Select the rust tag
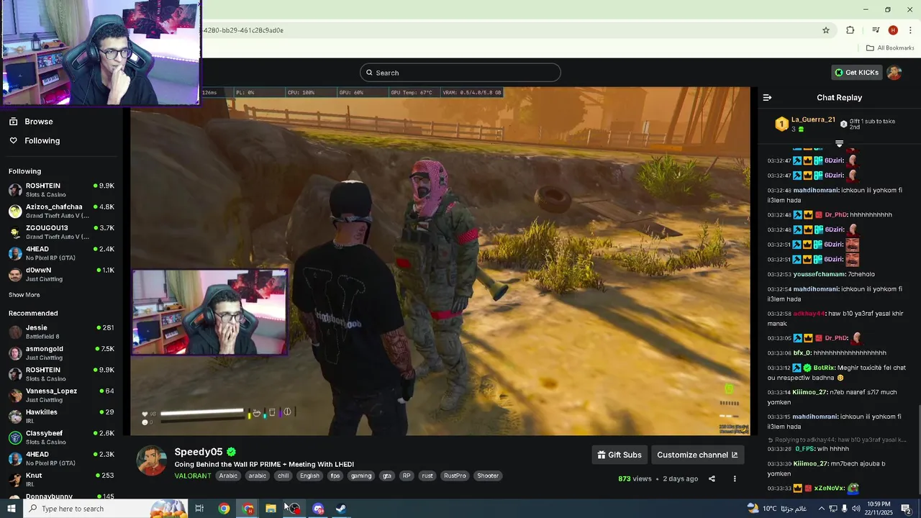The width and height of the screenshot is (921, 518). [427, 476]
